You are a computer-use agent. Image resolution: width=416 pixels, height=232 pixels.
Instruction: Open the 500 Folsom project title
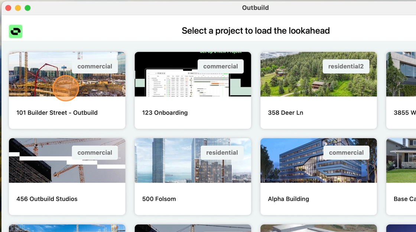tap(159, 199)
